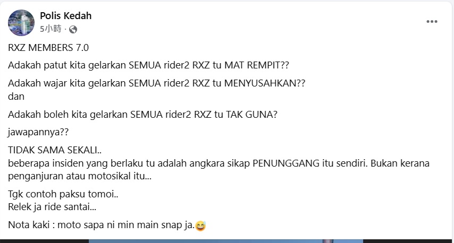Click the words 'beberapa insiden' in the post
Viewport: 454px width, 243px height.
(46, 163)
